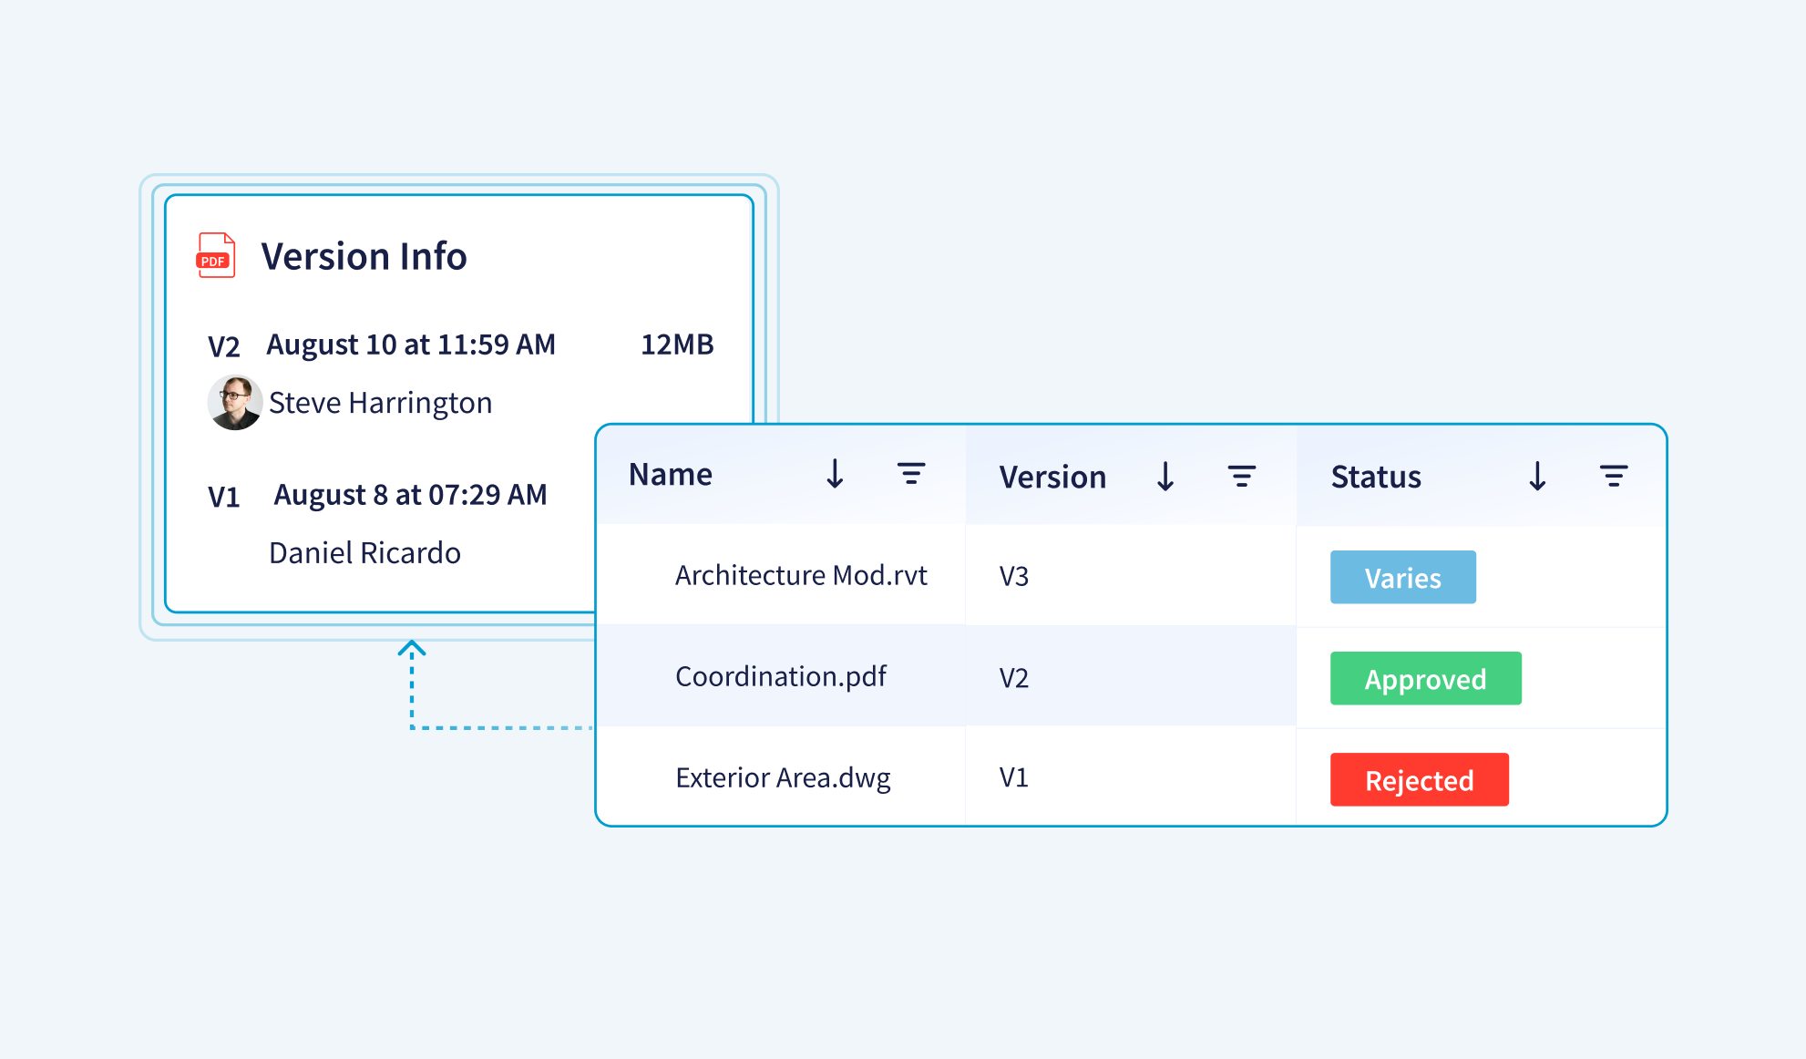Sort the Status column with arrow
Viewport: 1806px width, 1059px height.
click(x=1538, y=476)
